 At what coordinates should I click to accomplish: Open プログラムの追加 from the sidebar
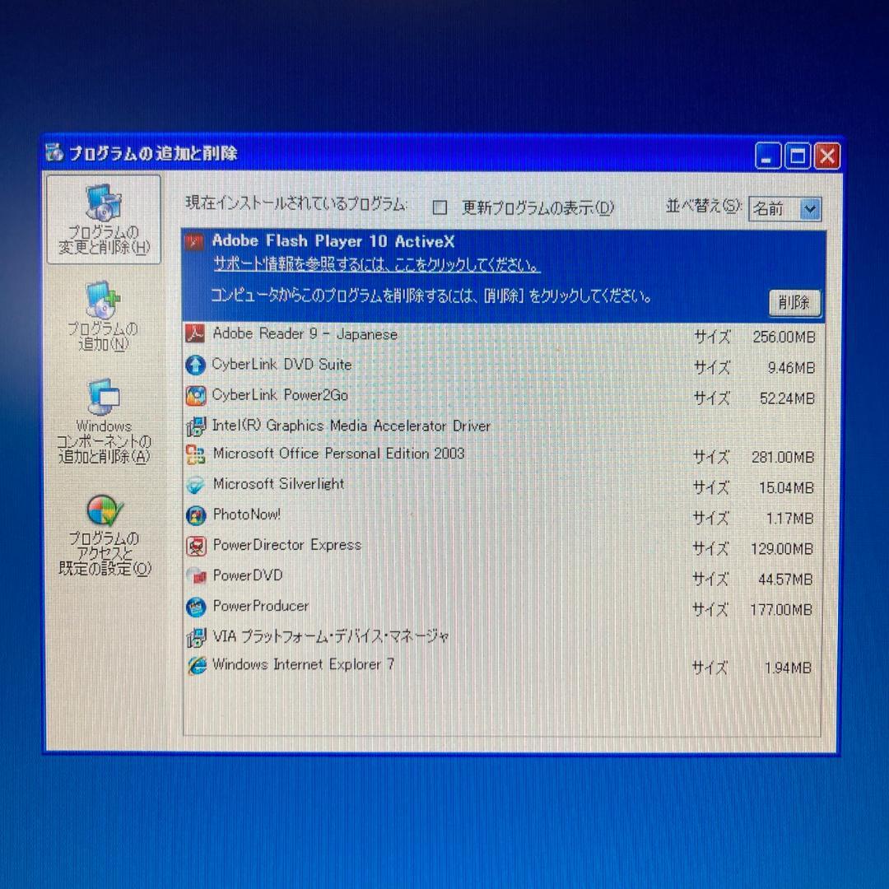tap(103, 317)
